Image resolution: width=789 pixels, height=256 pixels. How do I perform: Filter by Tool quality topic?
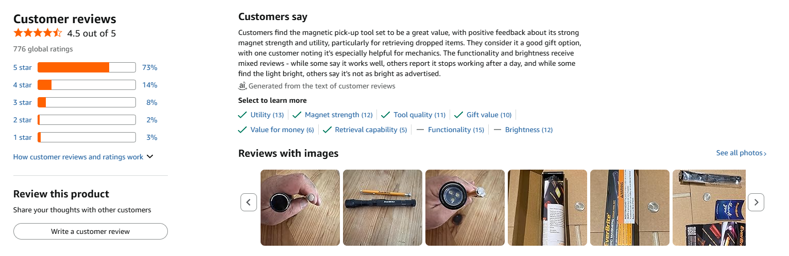[x=419, y=115]
